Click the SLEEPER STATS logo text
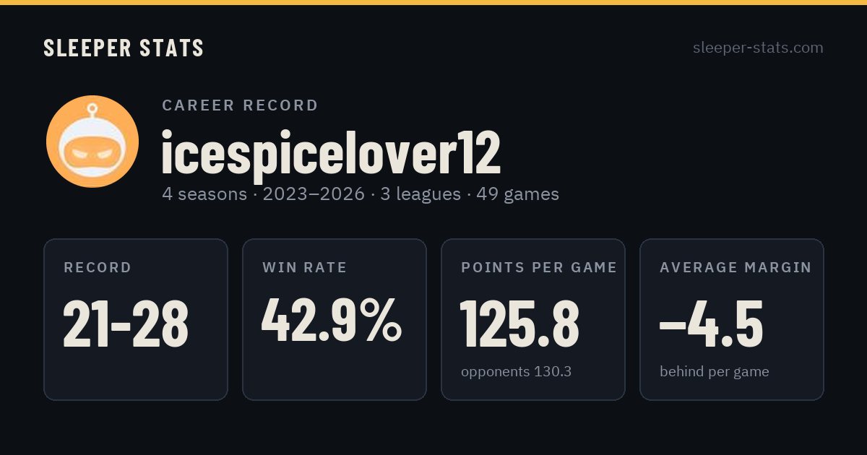This screenshot has width=867, height=455. 124,48
